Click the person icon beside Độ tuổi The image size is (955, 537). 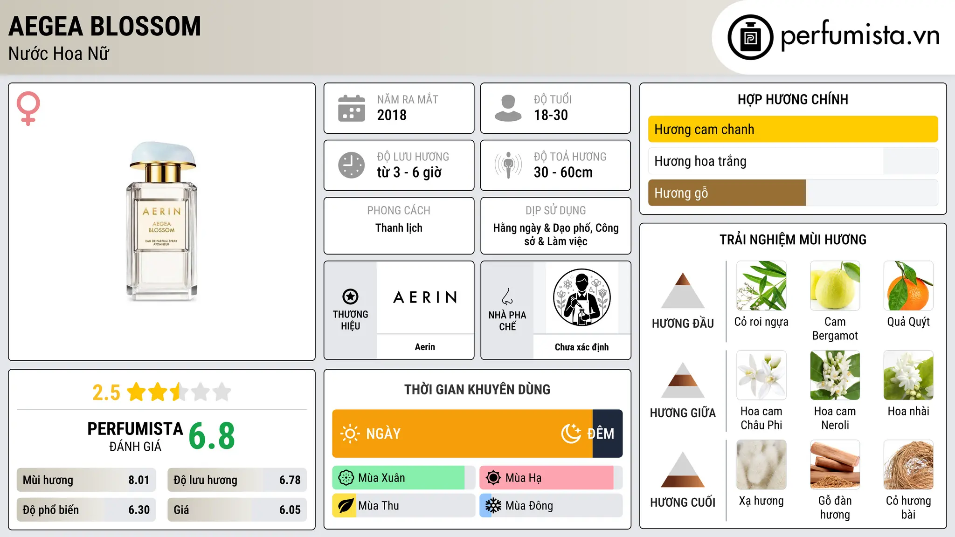point(508,108)
